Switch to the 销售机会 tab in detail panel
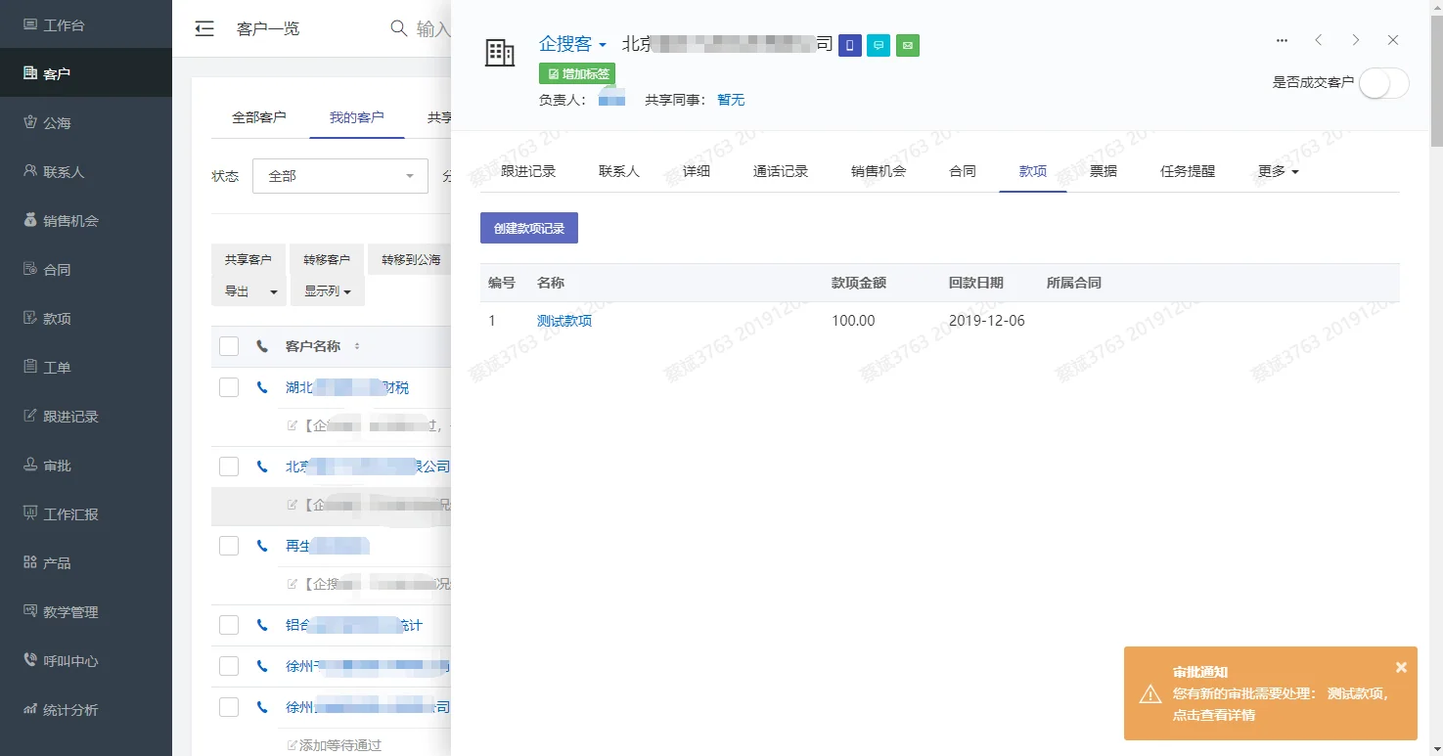 coord(879,171)
